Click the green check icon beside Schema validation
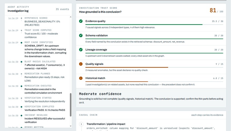231x131 pixels. (x=81, y=35)
